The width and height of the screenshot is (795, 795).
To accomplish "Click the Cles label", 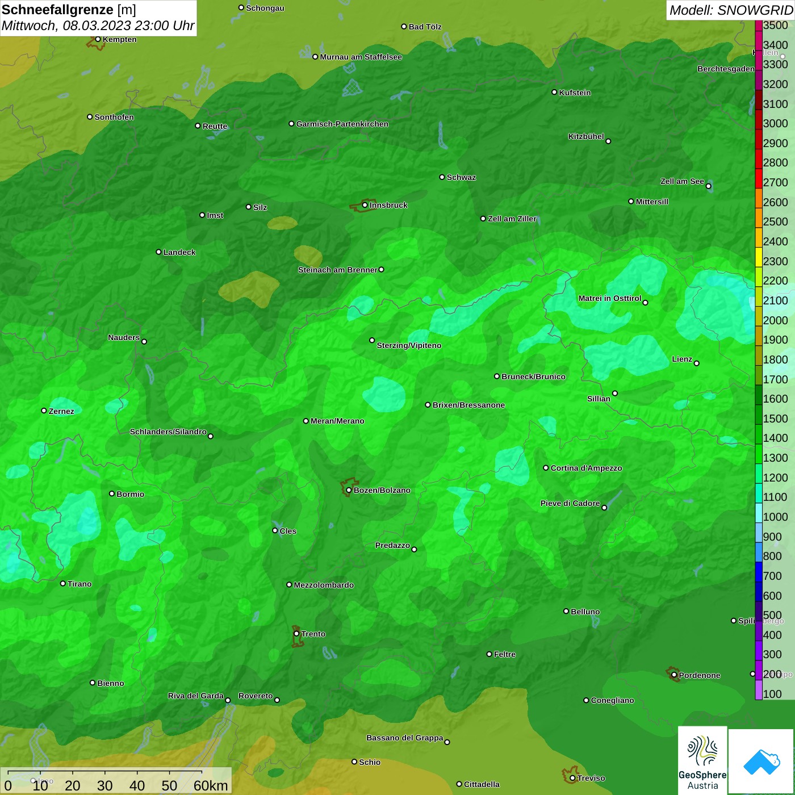I will coord(288,531).
